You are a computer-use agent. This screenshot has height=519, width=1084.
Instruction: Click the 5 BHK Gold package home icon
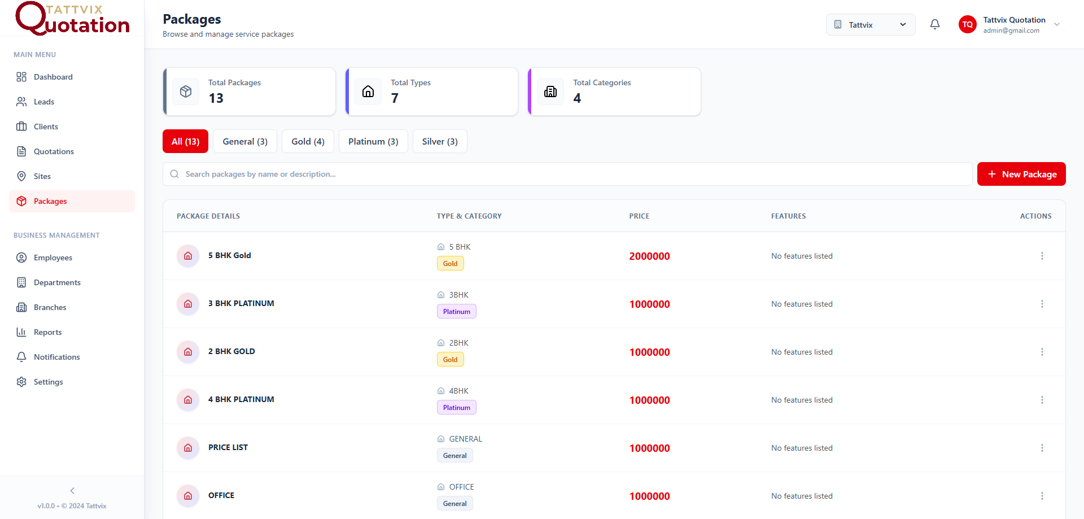pyautogui.click(x=187, y=256)
